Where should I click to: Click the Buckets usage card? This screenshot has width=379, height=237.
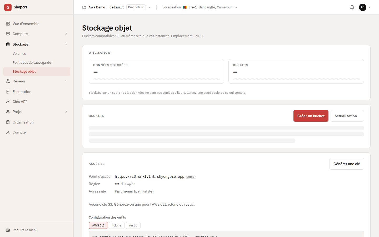pyautogui.click(x=296, y=71)
